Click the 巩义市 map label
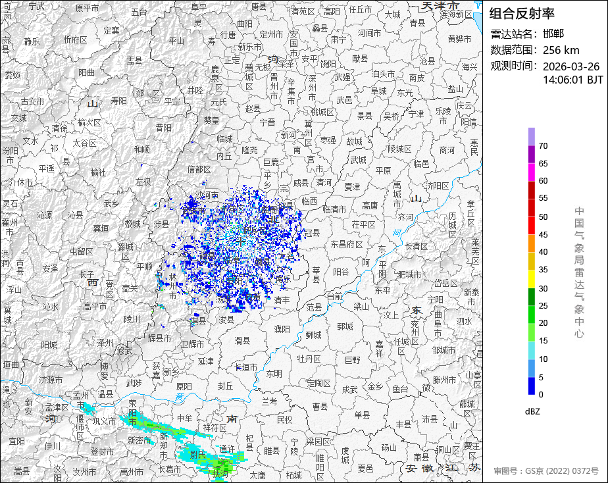 click(104, 421)
